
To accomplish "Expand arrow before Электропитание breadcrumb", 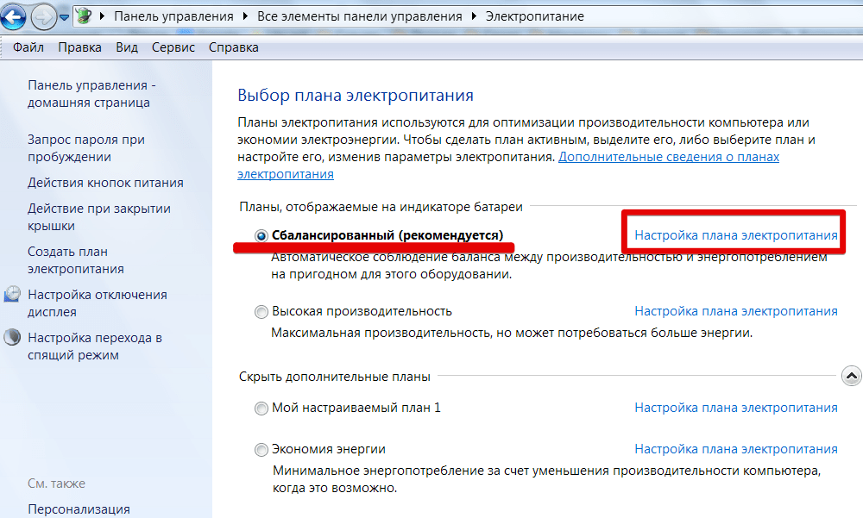I will (474, 16).
